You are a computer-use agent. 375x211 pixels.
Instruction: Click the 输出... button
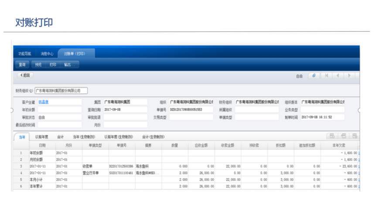(x=69, y=65)
